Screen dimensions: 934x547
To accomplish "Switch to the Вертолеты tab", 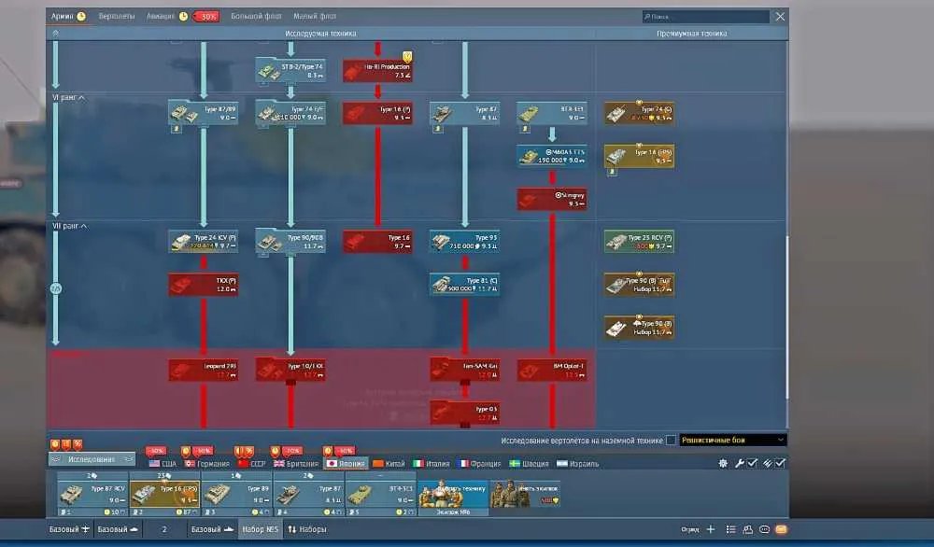I will point(117,16).
